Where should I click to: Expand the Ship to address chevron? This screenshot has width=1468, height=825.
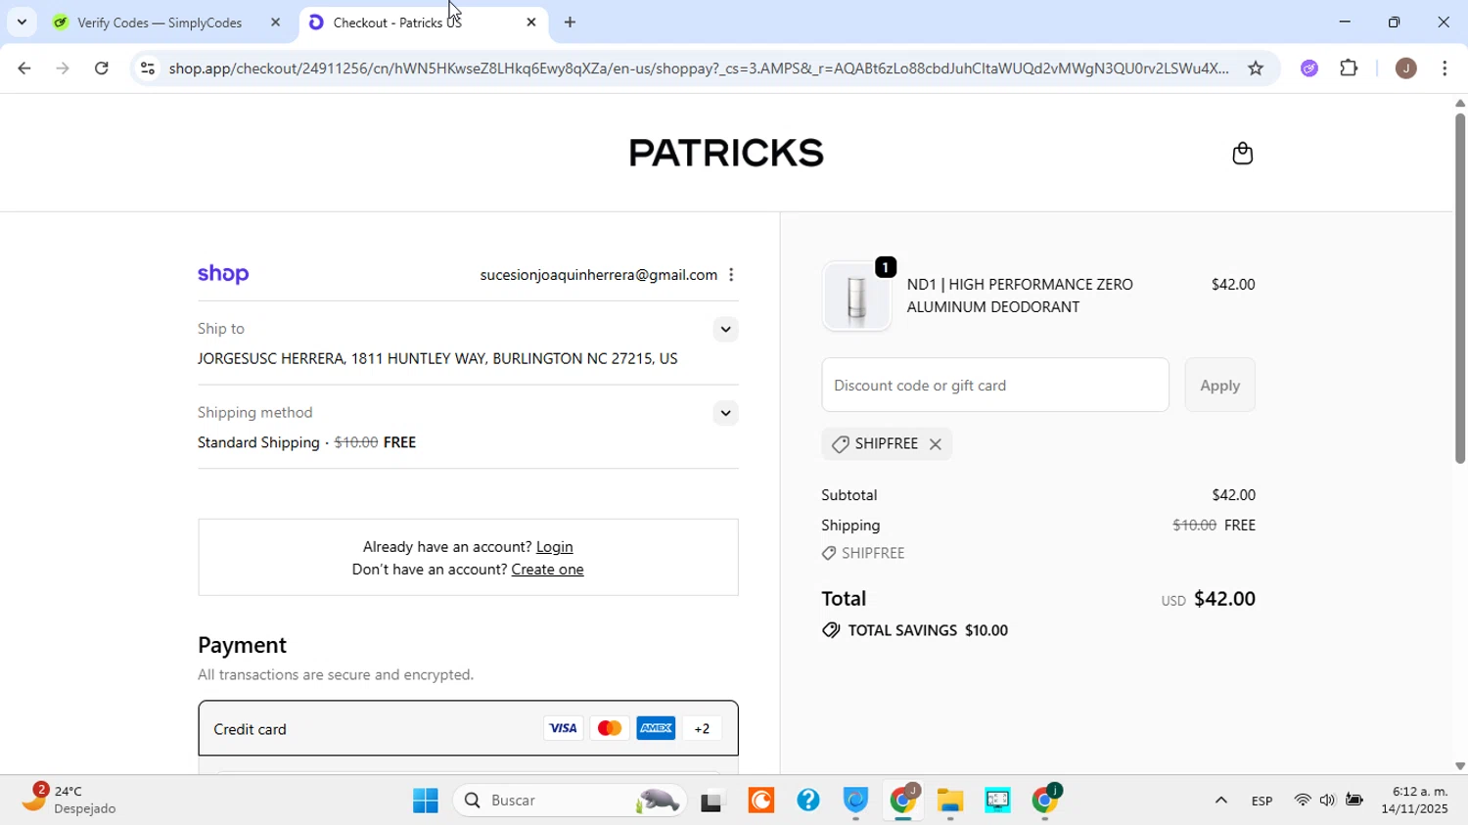tap(725, 330)
